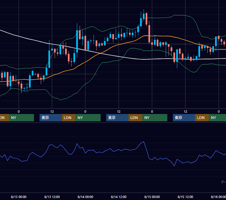Select the leftmost NY session block

(x=21, y=118)
